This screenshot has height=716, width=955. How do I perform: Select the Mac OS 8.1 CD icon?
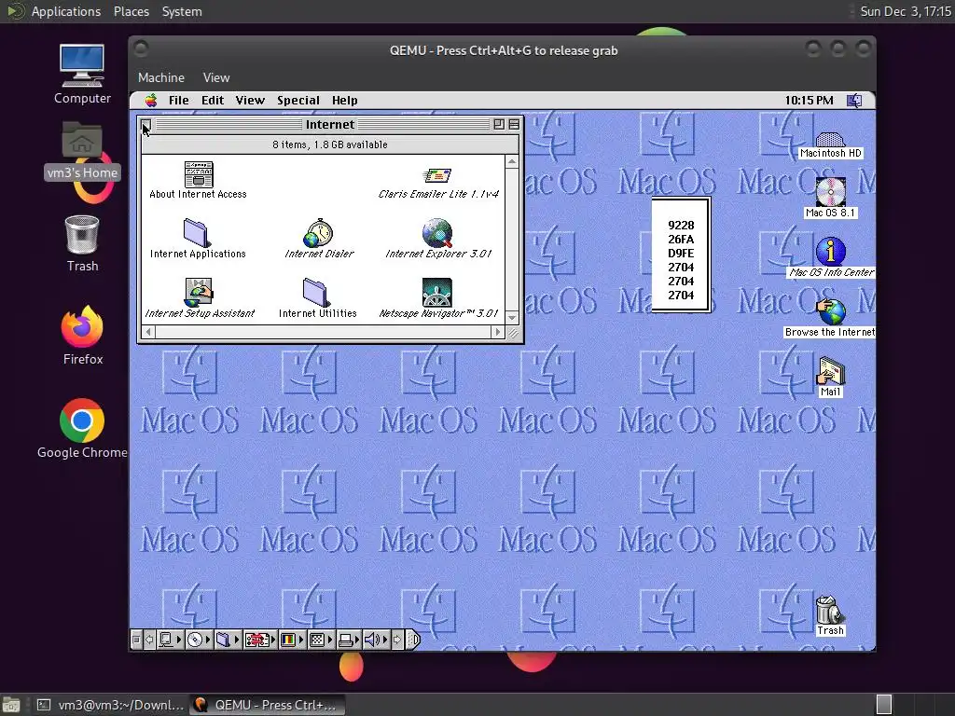[830, 192]
